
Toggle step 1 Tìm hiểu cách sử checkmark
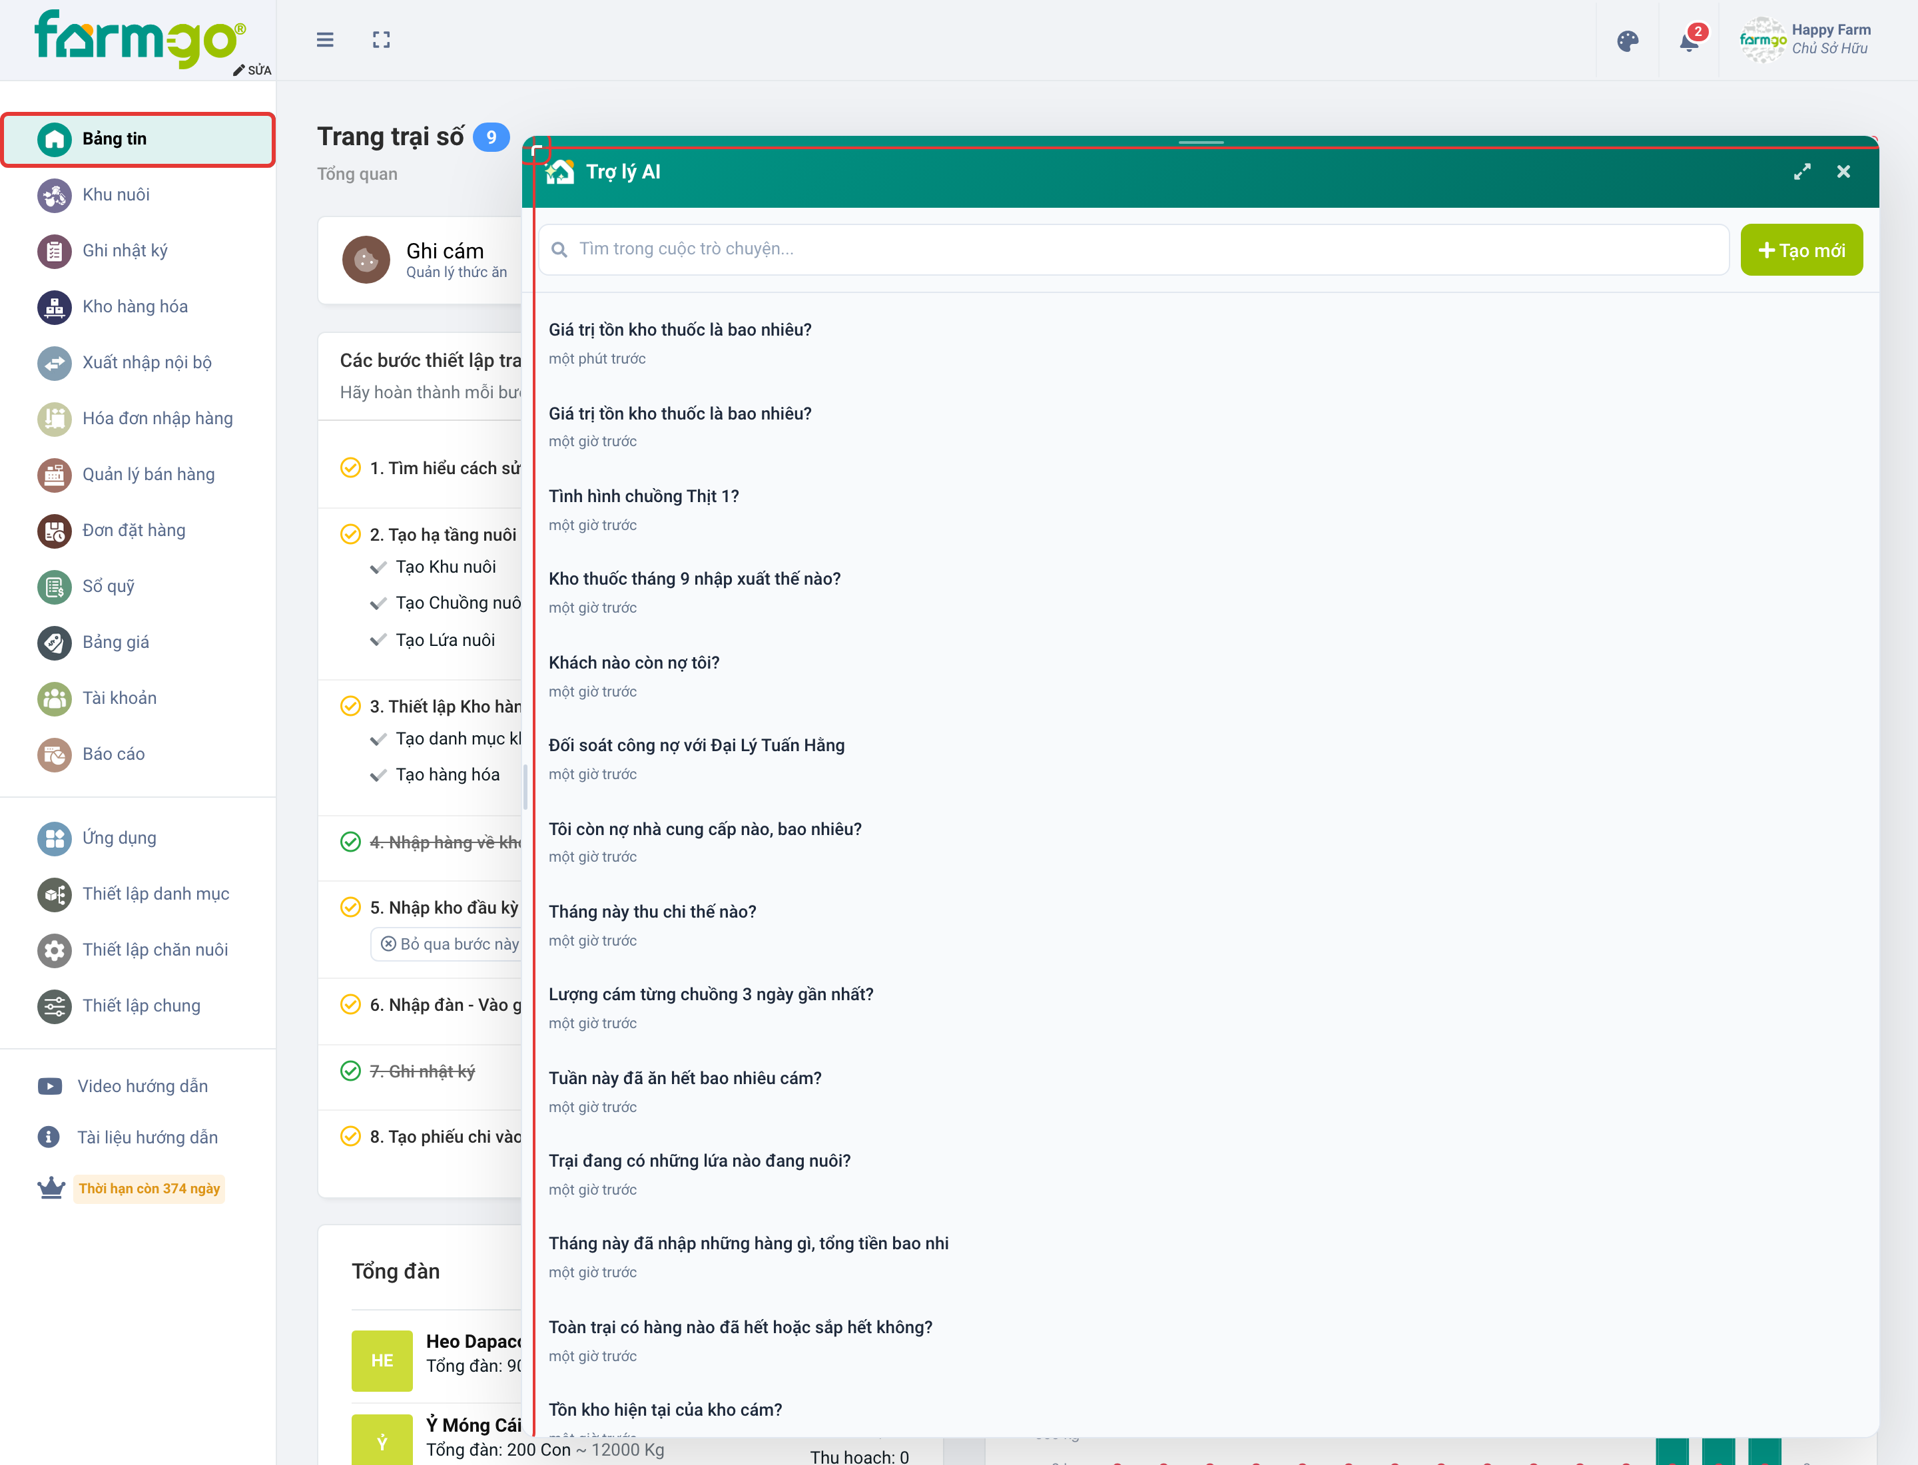tap(350, 468)
